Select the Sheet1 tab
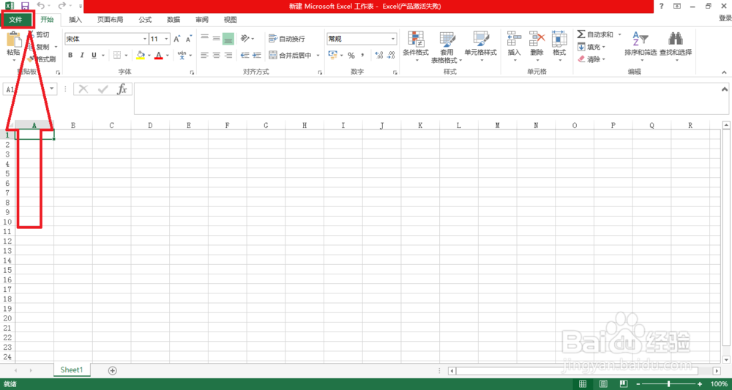 (x=72, y=370)
